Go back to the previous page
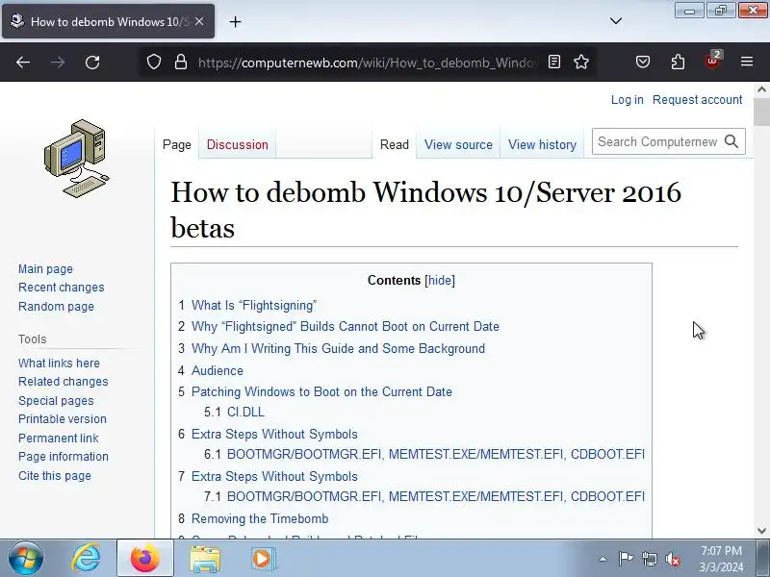Image resolution: width=770 pixels, height=577 pixels. click(x=23, y=63)
